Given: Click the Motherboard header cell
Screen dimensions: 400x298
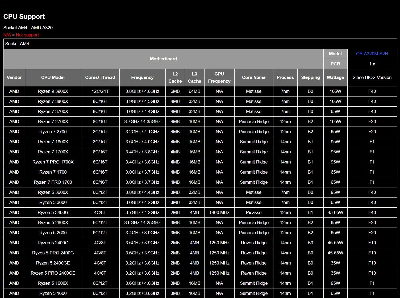Looking at the screenshot, I should pos(163,59).
